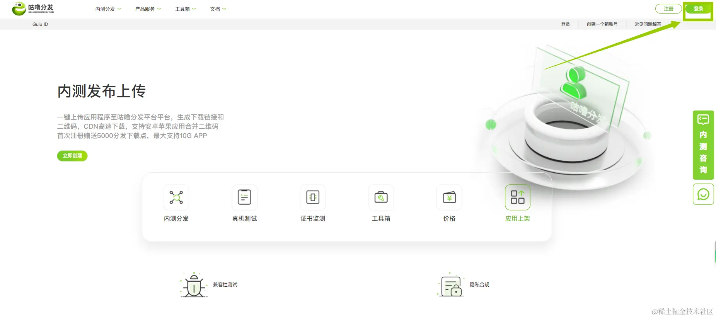This screenshot has width=716, height=318.
Task: Expand the 文档 navigation dropdown
Action: point(218,9)
